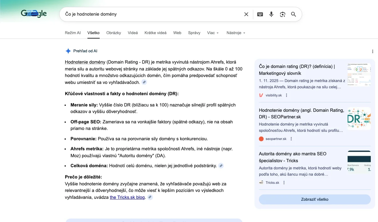Open AI overview three-dot options menu
Viewport: 378px width, 222px height.
(372, 51)
